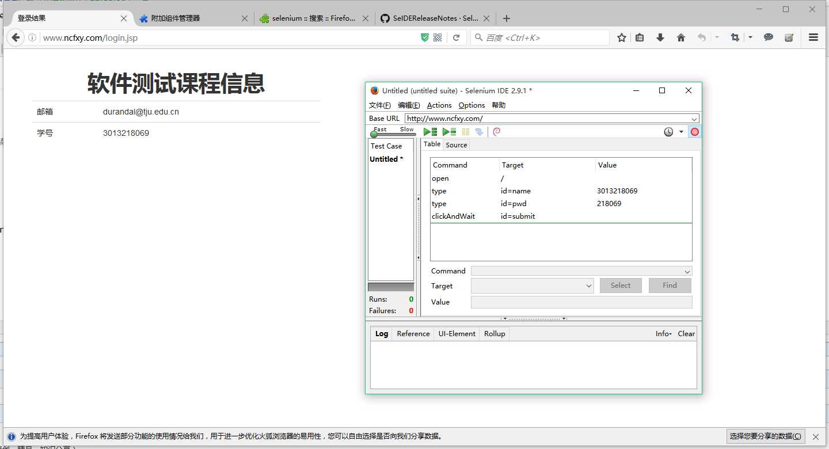The width and height of the screenshot is (829, 449).
Task: Click the Step button in Selenium toolbar
Action: 479,132
